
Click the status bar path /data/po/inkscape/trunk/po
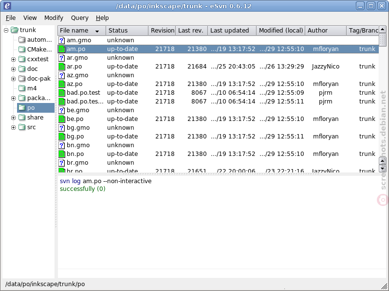[x=45, y=284]
